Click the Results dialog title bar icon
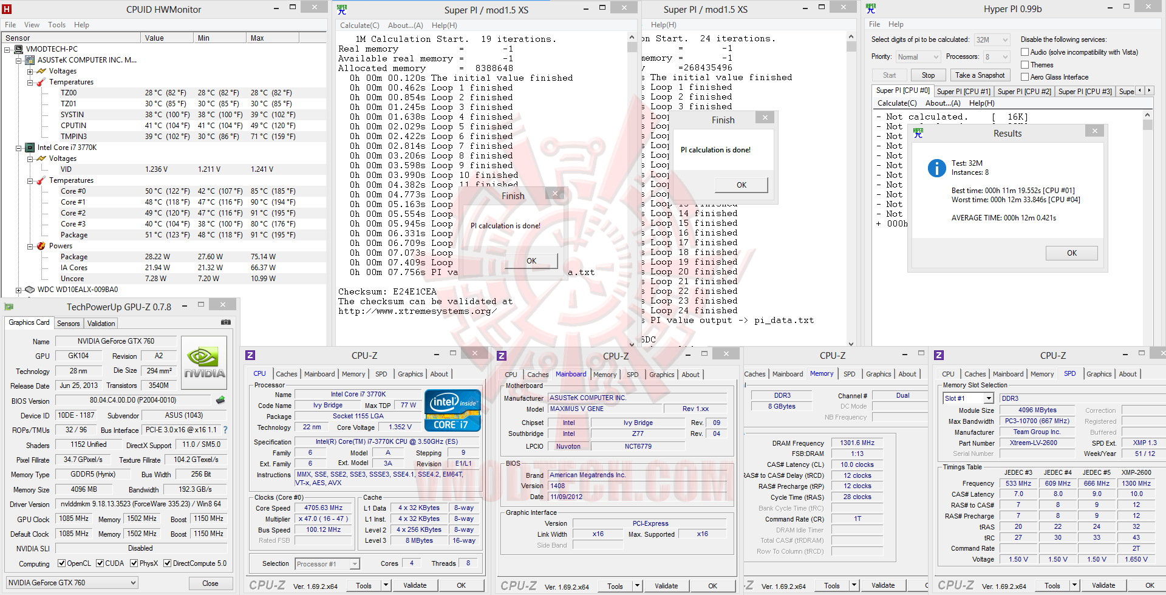1166x595 pixels. coord(918,133)
